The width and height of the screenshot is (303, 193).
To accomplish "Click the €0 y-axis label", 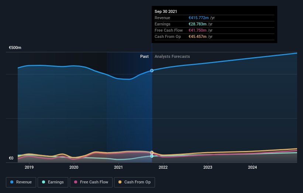I will tap(11, 158).
